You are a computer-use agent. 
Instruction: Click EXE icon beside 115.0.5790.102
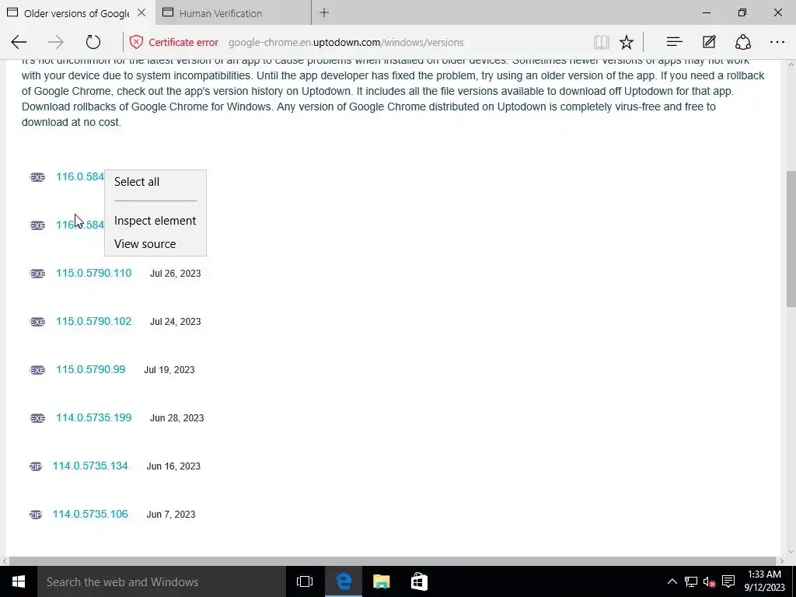[37, 322]
